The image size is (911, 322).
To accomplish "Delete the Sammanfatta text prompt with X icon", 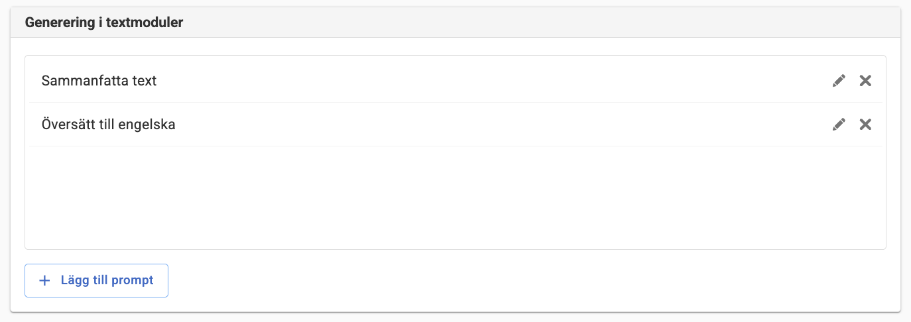I will 865,81.
